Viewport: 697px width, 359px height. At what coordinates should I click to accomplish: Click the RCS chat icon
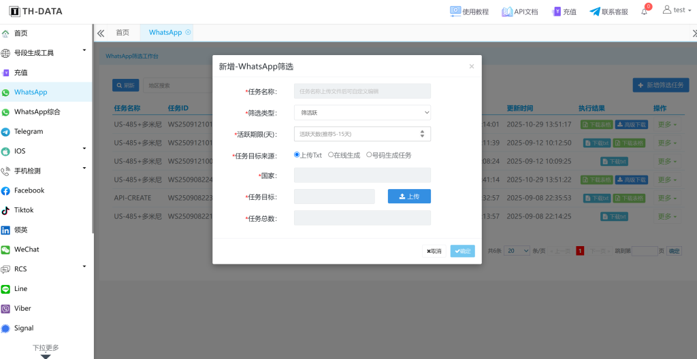5,269
